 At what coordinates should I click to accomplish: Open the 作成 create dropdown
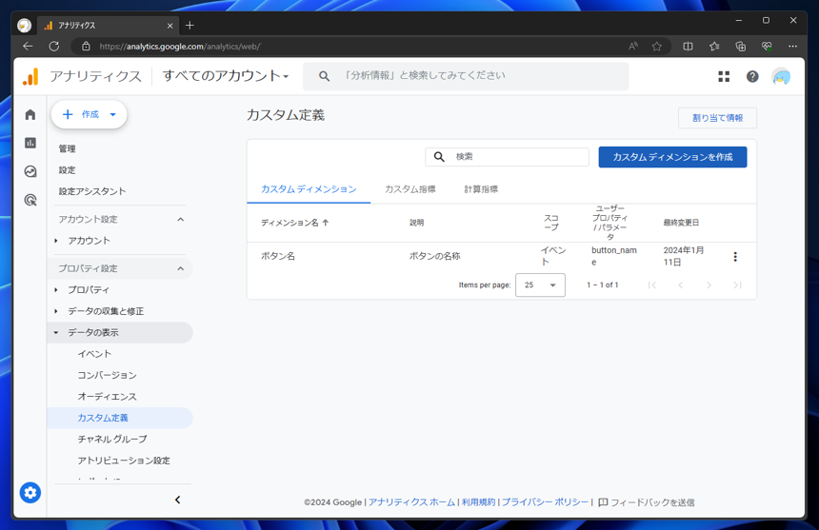[89, 114]
